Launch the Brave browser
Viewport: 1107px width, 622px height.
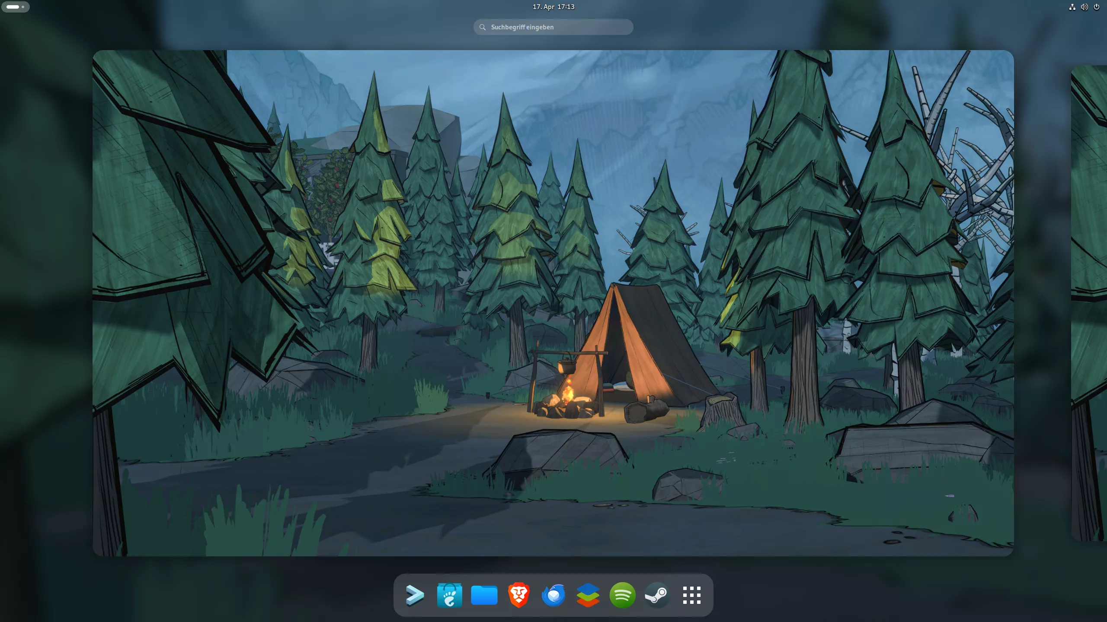[518, 595]
